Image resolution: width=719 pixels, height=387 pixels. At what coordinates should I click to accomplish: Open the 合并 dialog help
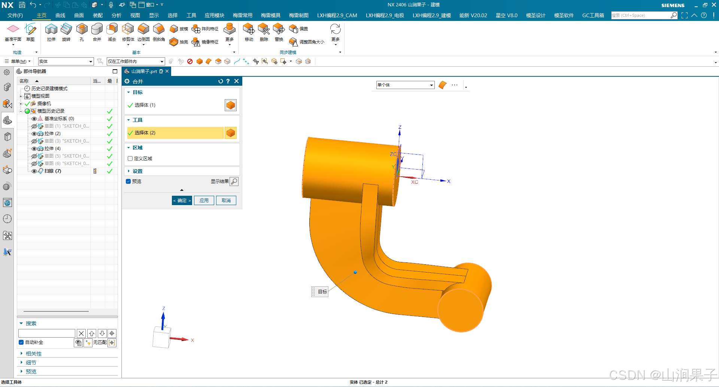coord(228,81)
